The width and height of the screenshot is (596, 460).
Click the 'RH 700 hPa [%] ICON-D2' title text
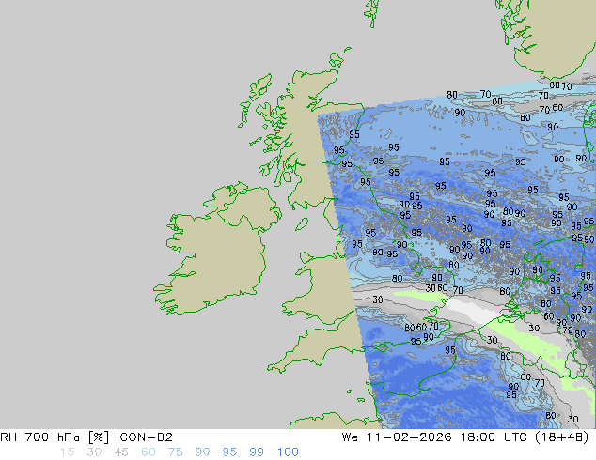tap(86, 437)
